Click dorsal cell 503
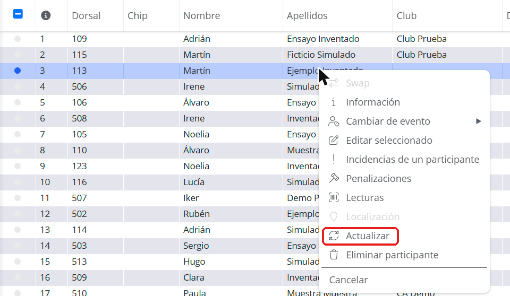Screen dimensions: 510x296 pos(79,246)
